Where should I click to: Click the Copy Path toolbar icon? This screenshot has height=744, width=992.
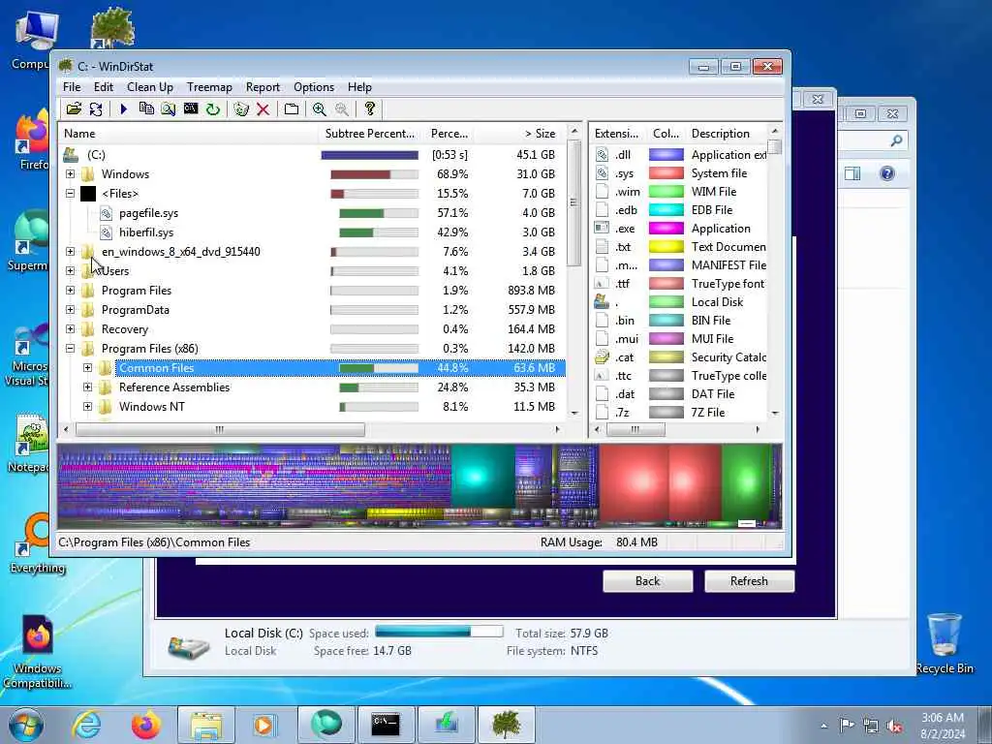point(146,108)
